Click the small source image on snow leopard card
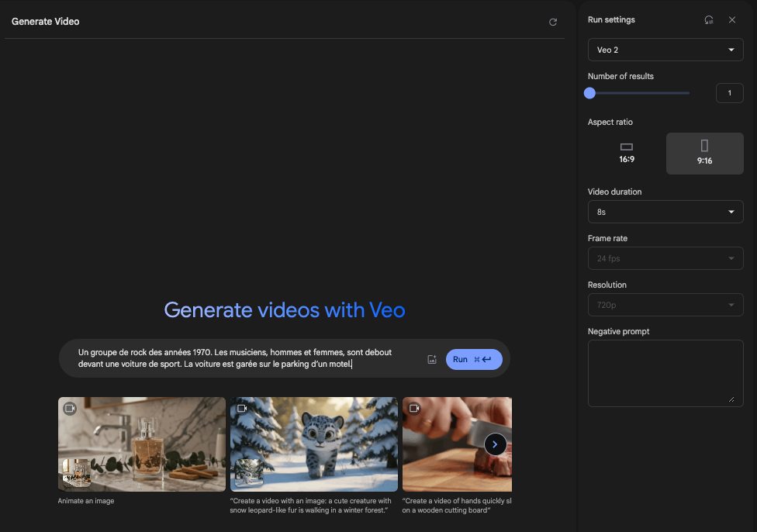Screen dimensions: 757x532 click(248, 472)
